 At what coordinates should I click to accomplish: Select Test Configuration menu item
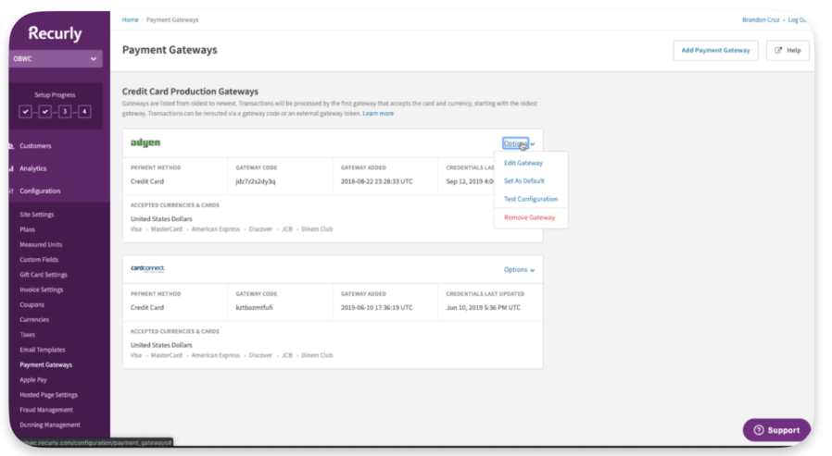point(531,199)
